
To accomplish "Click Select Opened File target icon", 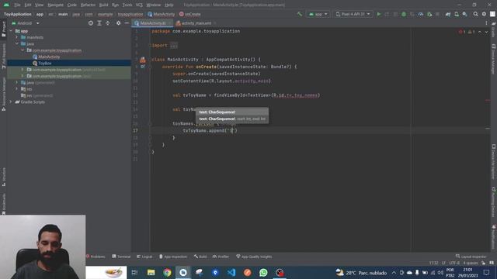I will (91, 23).
